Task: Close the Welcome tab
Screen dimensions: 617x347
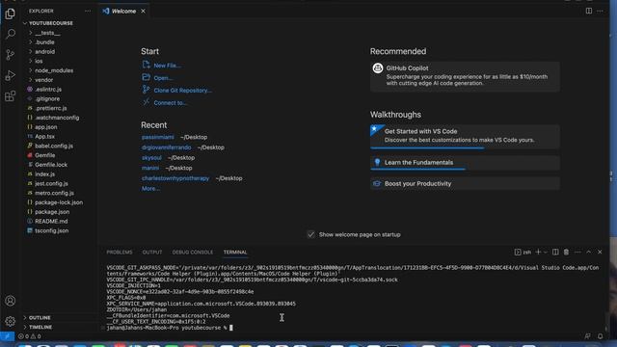Action: click(x=144, y=11)
